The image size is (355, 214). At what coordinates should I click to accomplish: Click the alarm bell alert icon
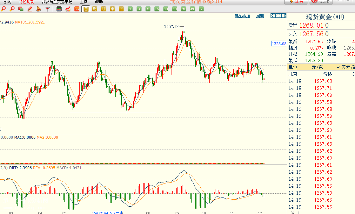click(x=38, y=9)
